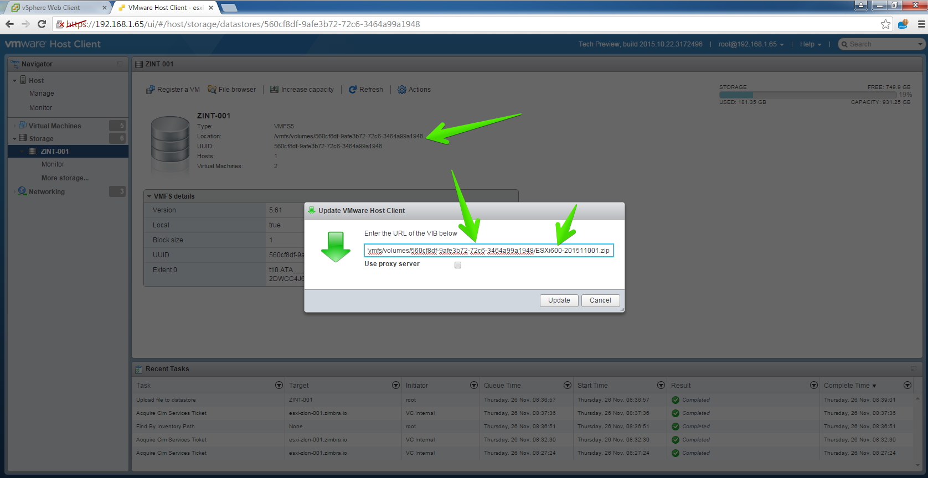Viewport: 928px width, 478px height.
Task: Click the browser Forward arrow
Action: point(25,24)
